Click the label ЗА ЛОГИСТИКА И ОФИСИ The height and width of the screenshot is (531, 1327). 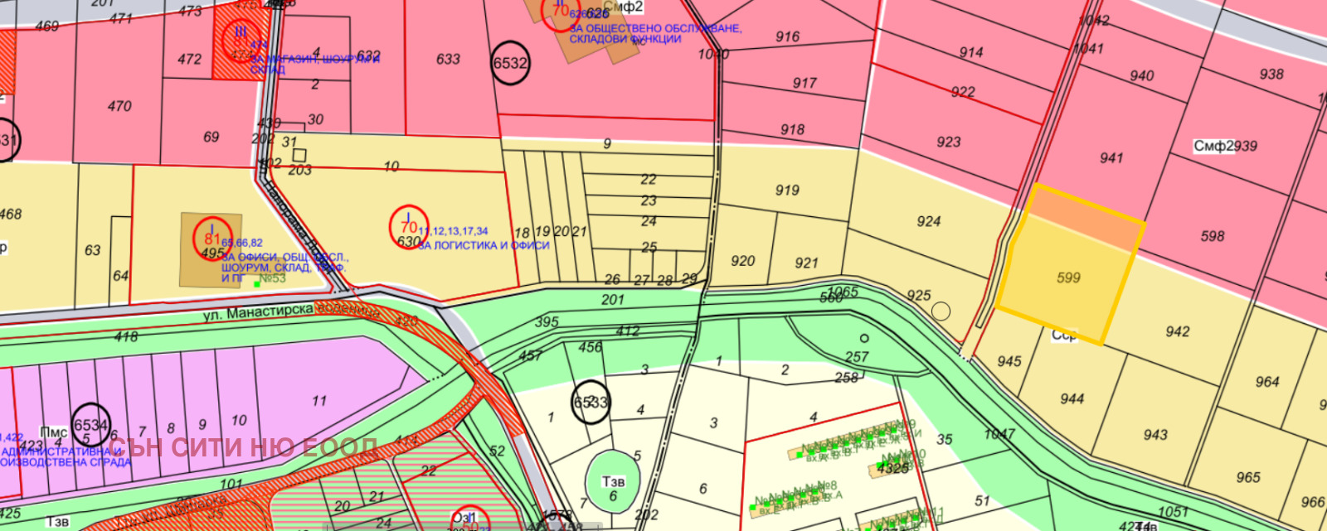(x=484, y=246)
